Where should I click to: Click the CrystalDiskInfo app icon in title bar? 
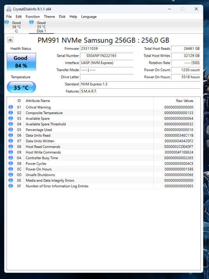(9, 9)
